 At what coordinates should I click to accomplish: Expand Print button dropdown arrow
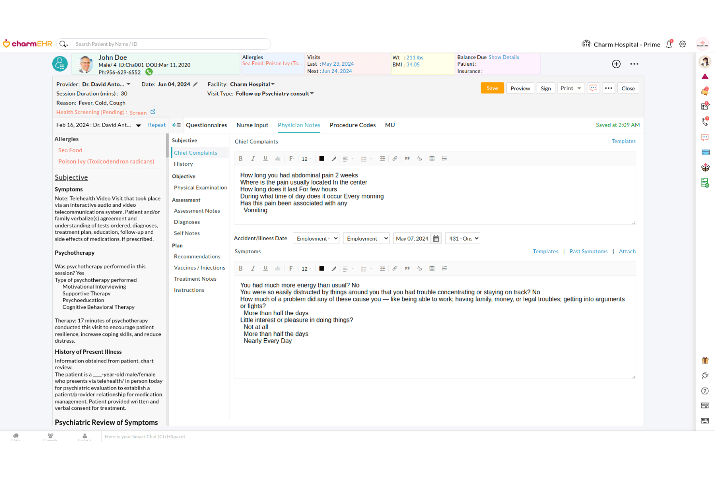tap(579, 88)
